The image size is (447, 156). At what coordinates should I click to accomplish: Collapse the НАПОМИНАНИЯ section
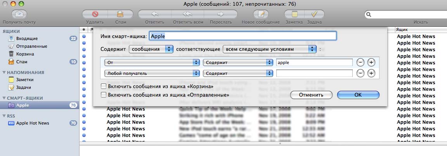(4, 73)
